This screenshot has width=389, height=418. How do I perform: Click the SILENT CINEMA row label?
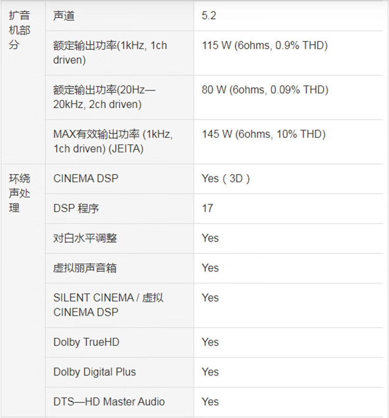(108, 305)
